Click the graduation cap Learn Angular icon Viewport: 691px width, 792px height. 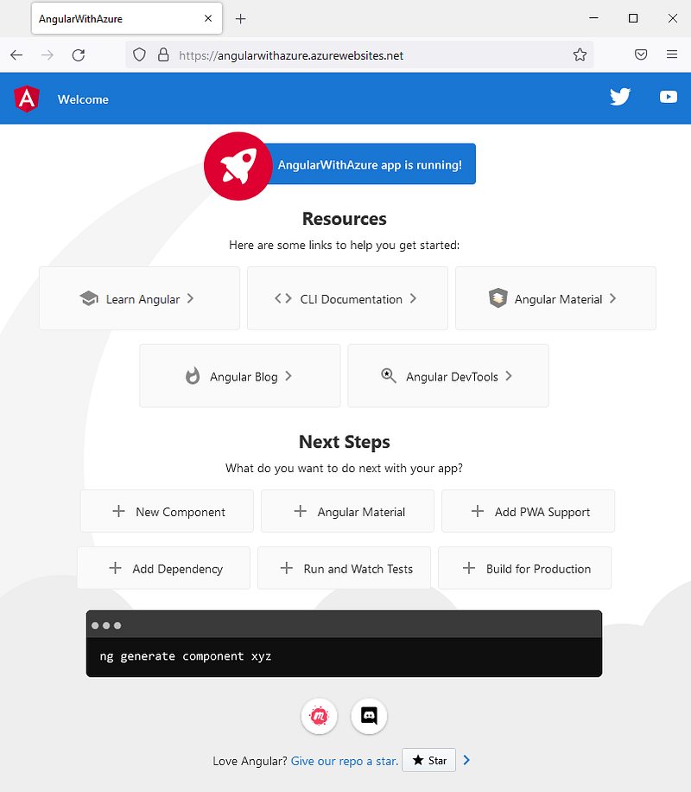pos(89,298)
